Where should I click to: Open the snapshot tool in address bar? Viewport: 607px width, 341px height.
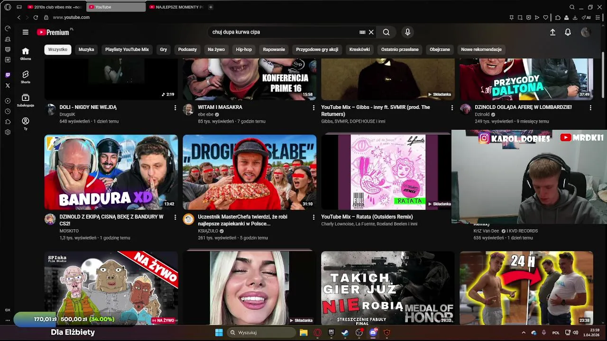point(520,18)
